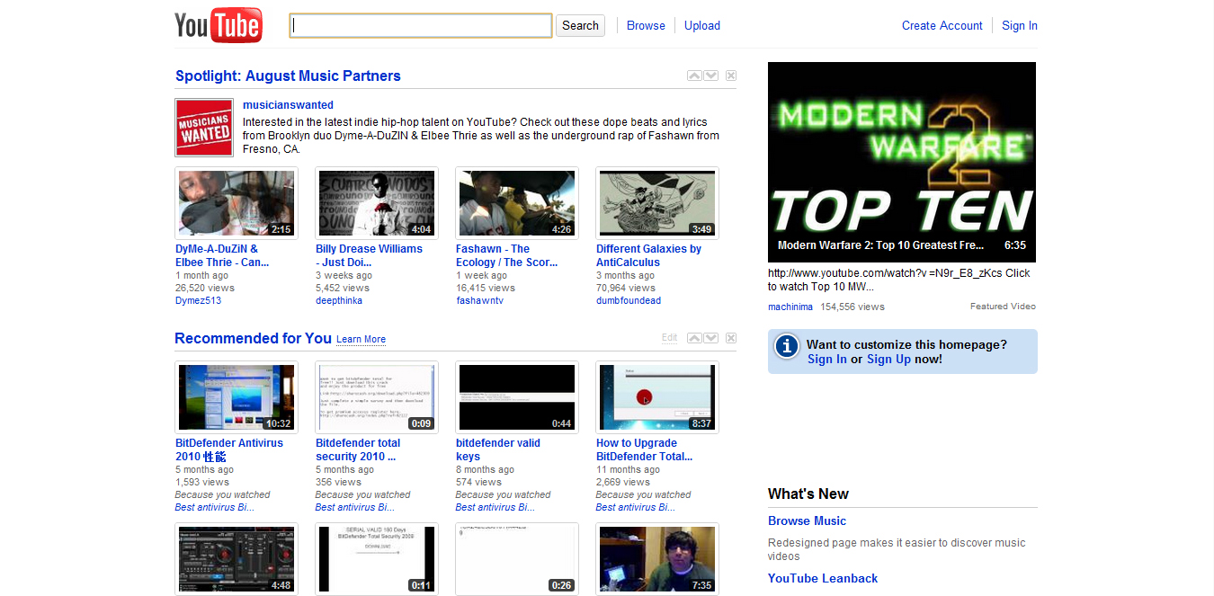Image resolution: width=1214 pixels, height=596 pixels.
Task: Open BitDefender Antivirus 2010 thumbnail
Action: point(237,397)
